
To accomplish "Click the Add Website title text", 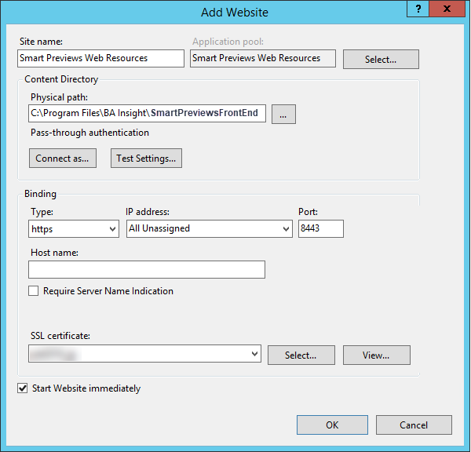I will click(x=235, y=13).
